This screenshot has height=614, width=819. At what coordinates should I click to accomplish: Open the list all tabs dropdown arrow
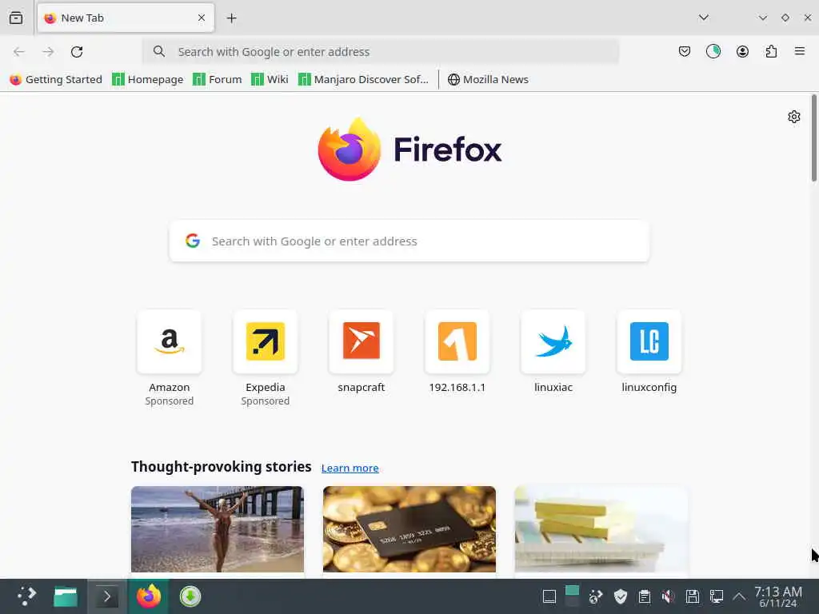(704, 18)
